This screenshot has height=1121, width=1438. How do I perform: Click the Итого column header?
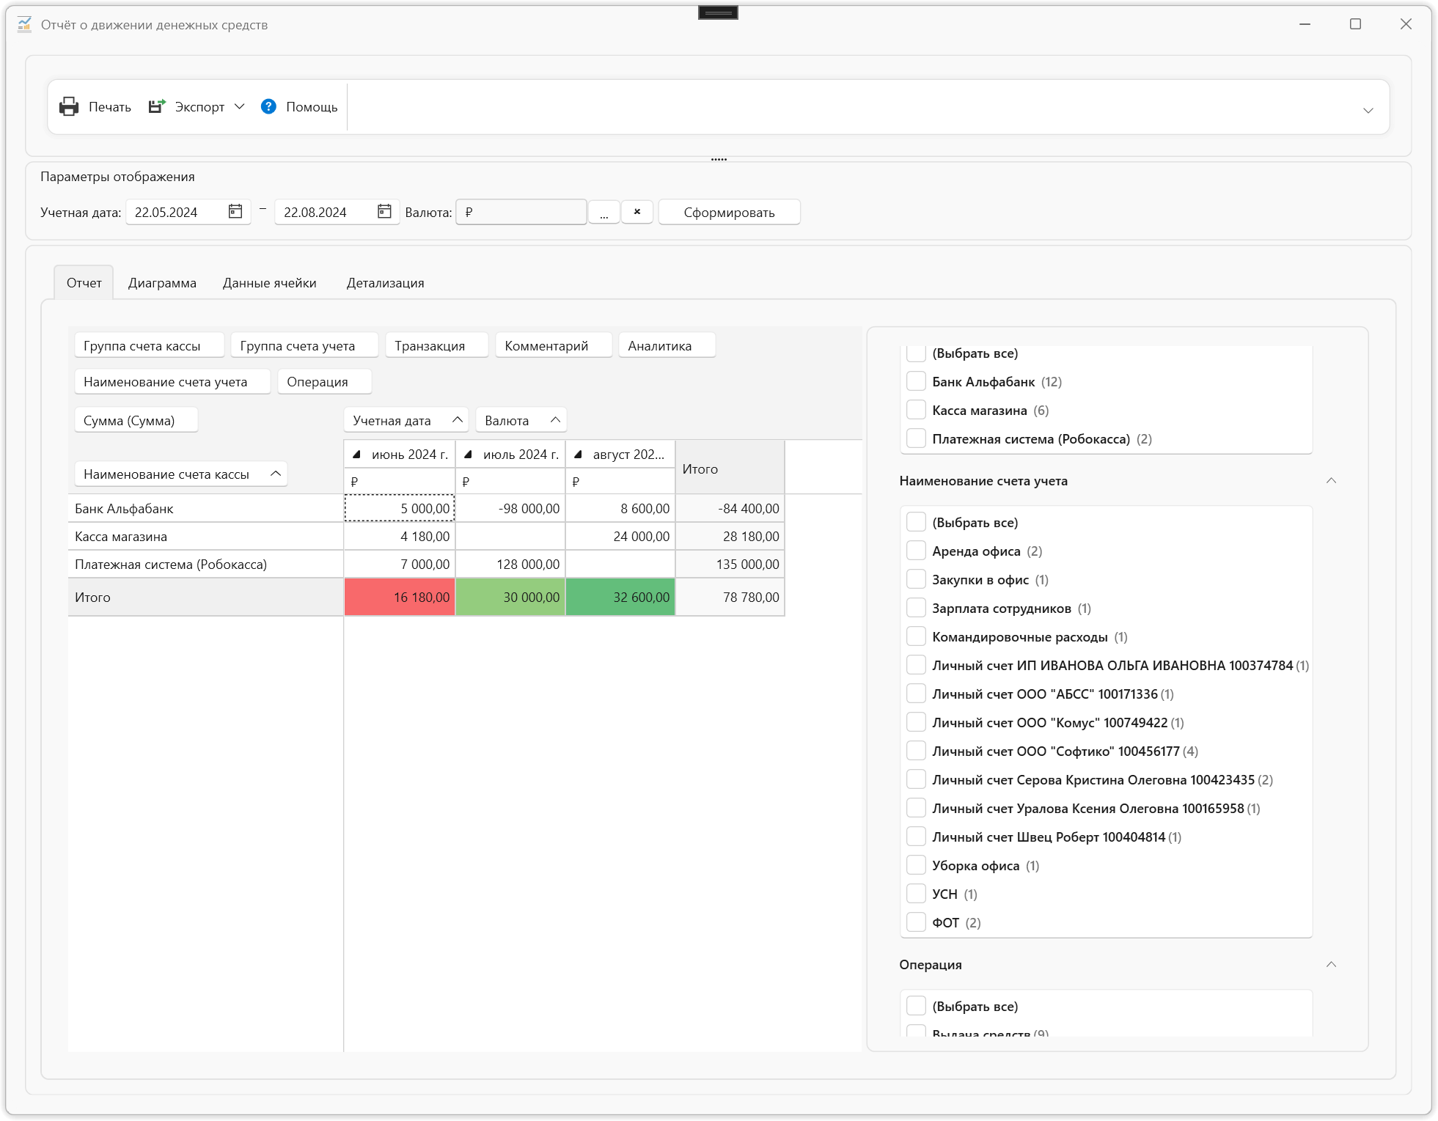pos(730,468)
